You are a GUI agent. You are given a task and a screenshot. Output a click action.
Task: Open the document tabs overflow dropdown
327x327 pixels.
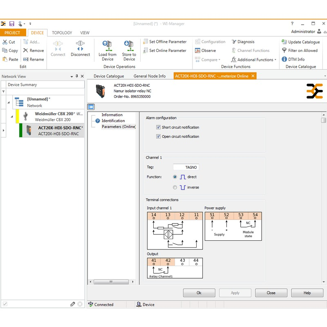click(x=325, y=76)
